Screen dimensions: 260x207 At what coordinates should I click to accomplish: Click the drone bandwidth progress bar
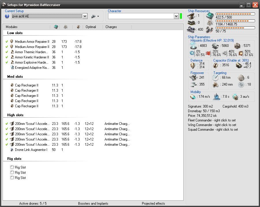[x=235, y=28]
